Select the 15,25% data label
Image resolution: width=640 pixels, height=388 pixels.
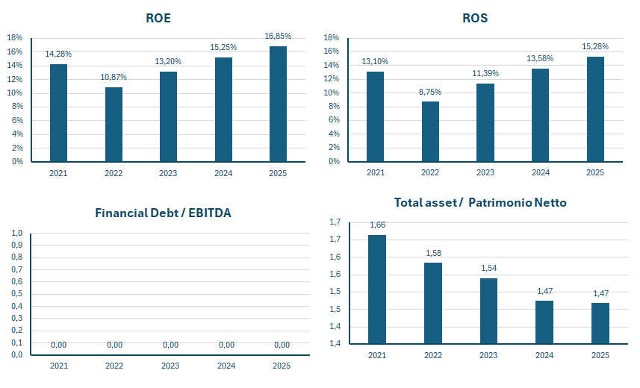(223, 47)
